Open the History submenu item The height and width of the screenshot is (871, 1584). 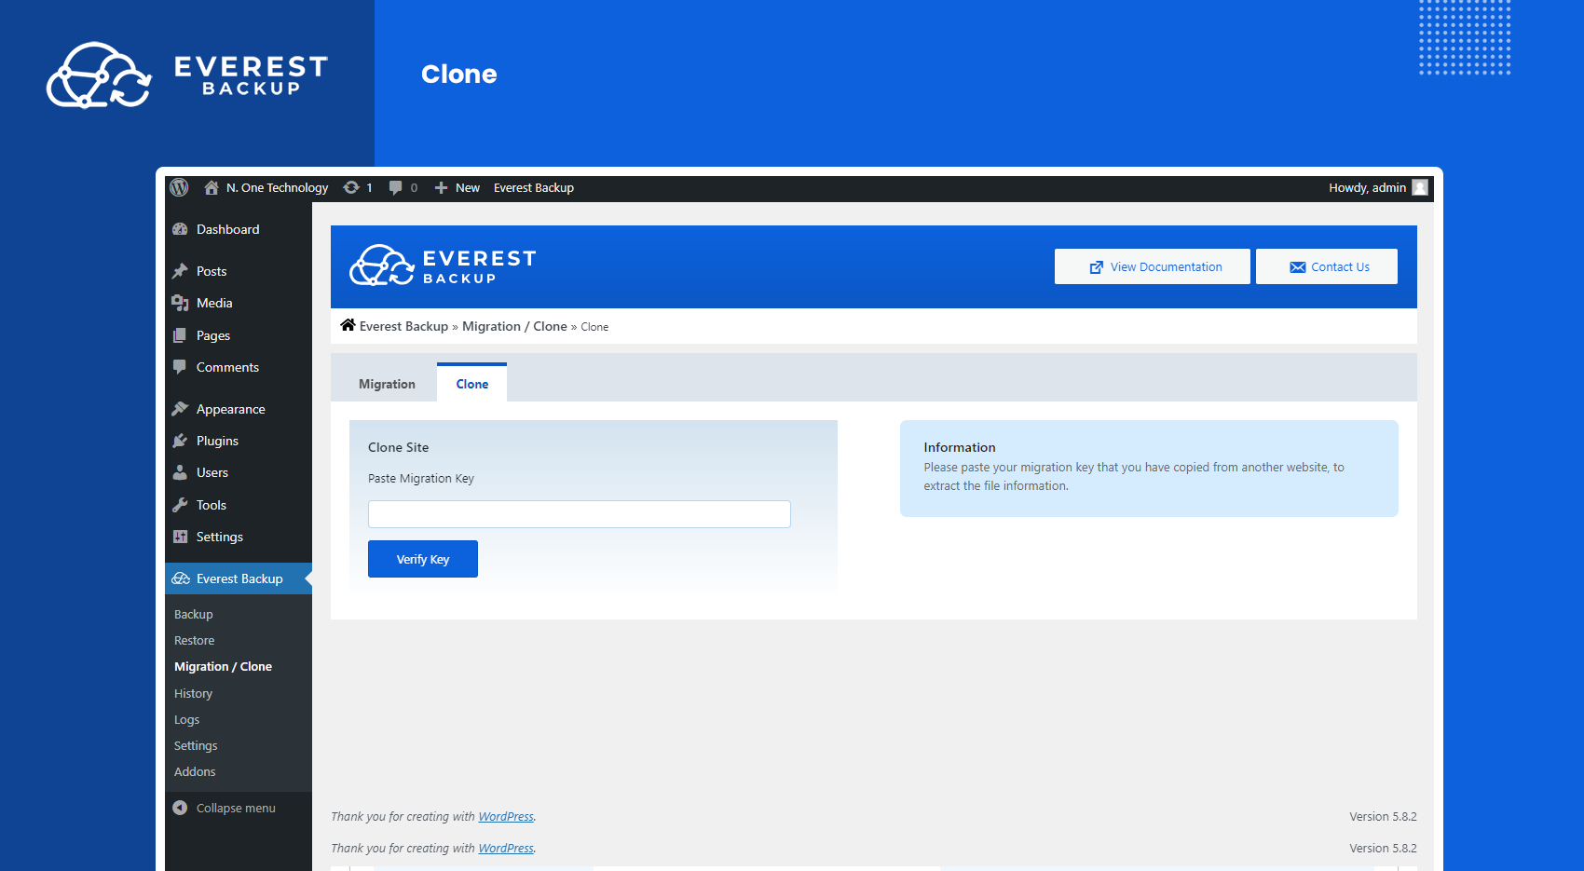(193, 693)
